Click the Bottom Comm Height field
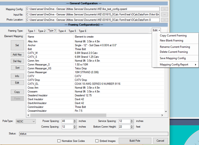This screenshot has width=199, height=145. 125,127
